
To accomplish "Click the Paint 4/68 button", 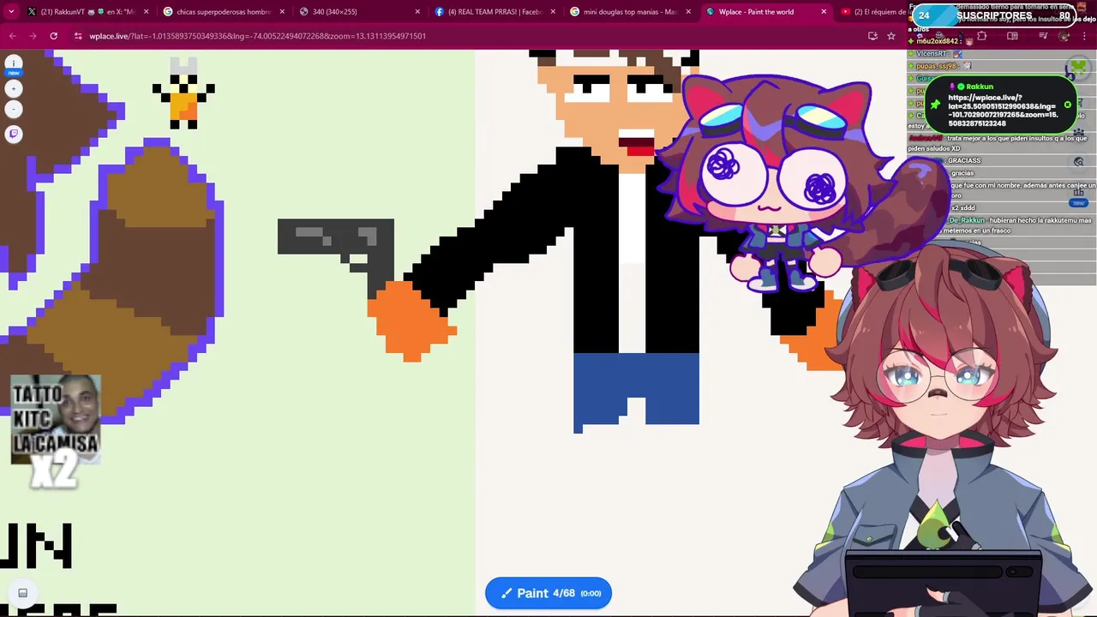I will coord(548,593).
